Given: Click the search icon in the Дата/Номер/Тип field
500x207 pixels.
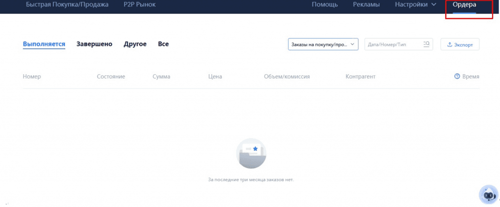Looking at the screenshot, I should click(x=427, y=44).
